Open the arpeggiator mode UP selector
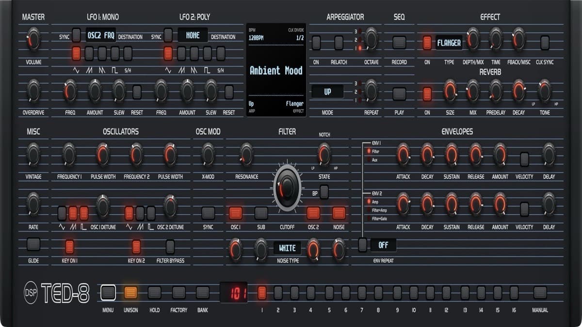The image size is (582, 327). click(x=327, y=92)
